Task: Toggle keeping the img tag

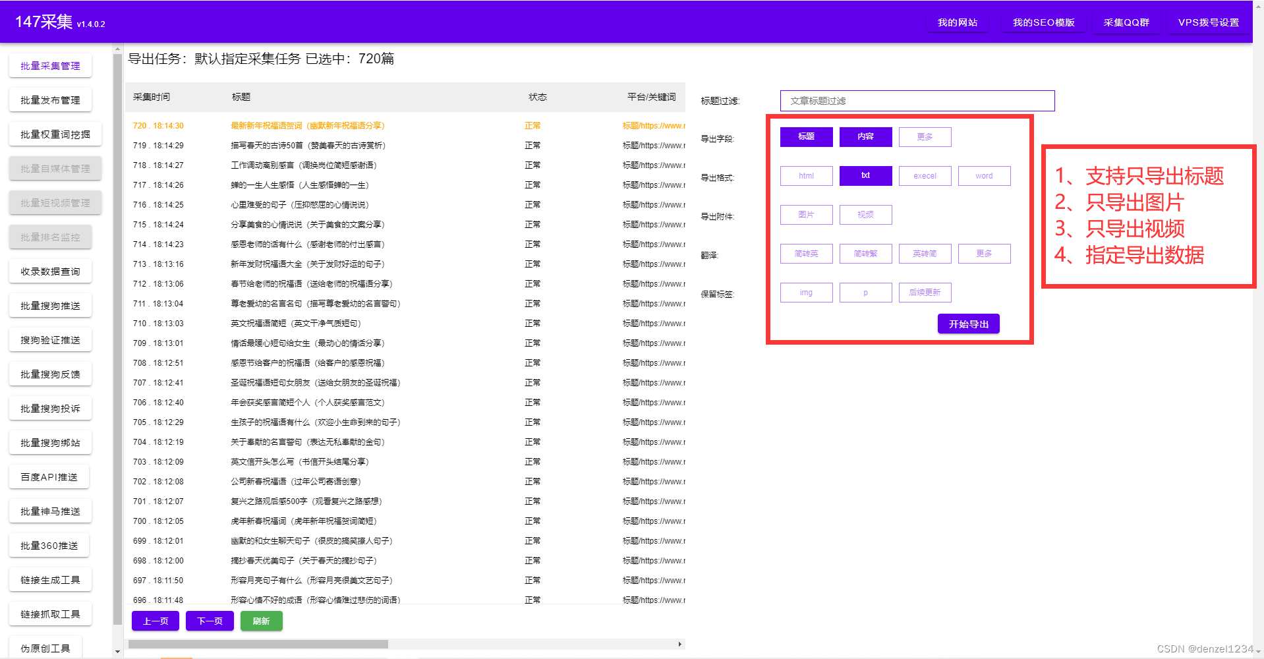Action: point(807,293)
